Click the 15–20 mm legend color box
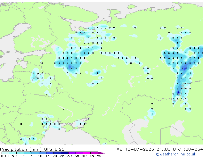 [50, 153]
